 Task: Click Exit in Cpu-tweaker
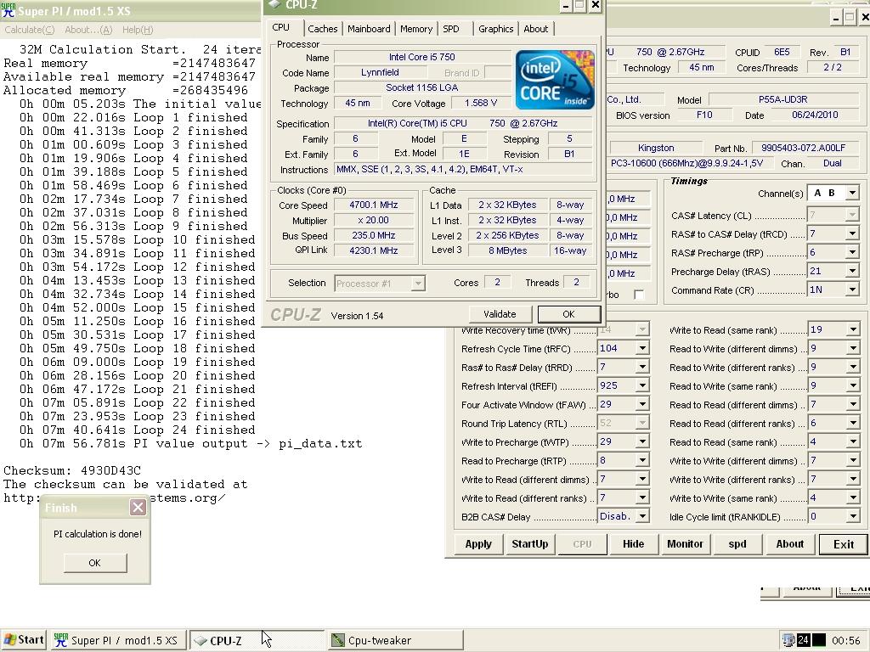(x=844, y=544)
